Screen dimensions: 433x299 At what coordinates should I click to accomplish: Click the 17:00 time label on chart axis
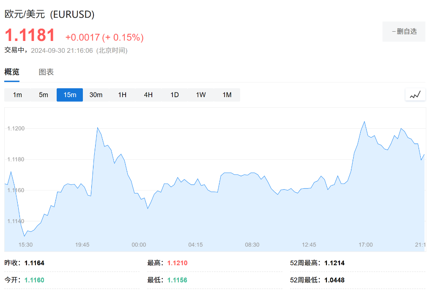click(366, 245)
